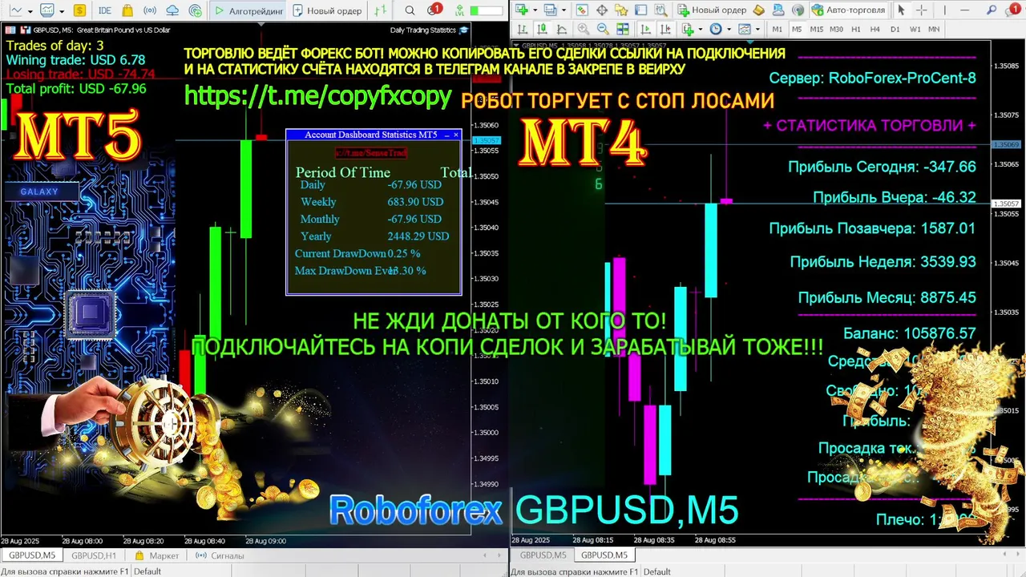1026x577 pixels.
Task: Show the Terminal panel in MT4
Action: click(640, 10)
